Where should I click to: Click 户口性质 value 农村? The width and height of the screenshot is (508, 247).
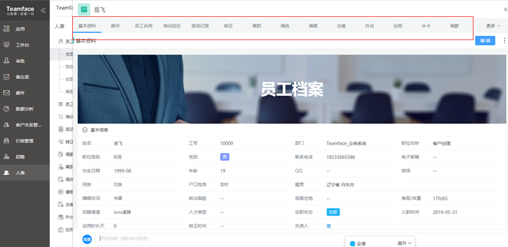coord(224,184)
